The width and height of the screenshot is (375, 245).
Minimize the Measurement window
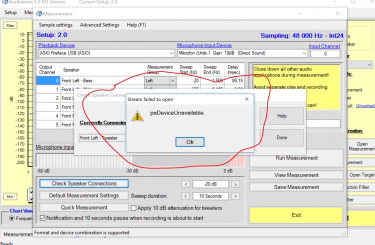pos(300,13)
